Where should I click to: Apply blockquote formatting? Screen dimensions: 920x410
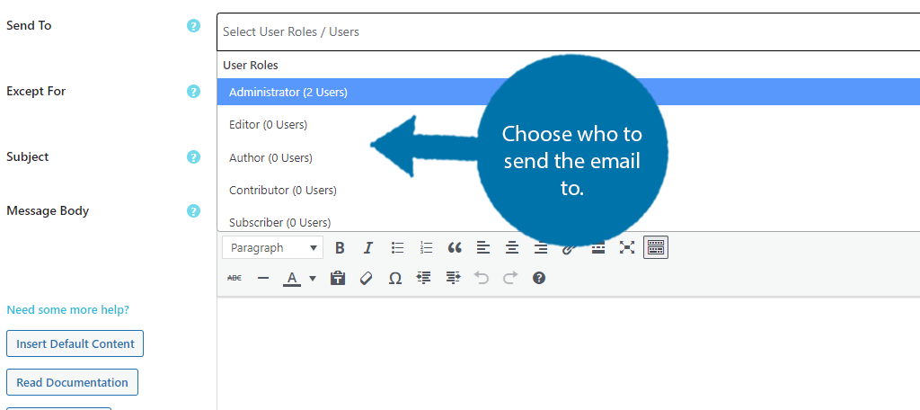click(455, 248)
